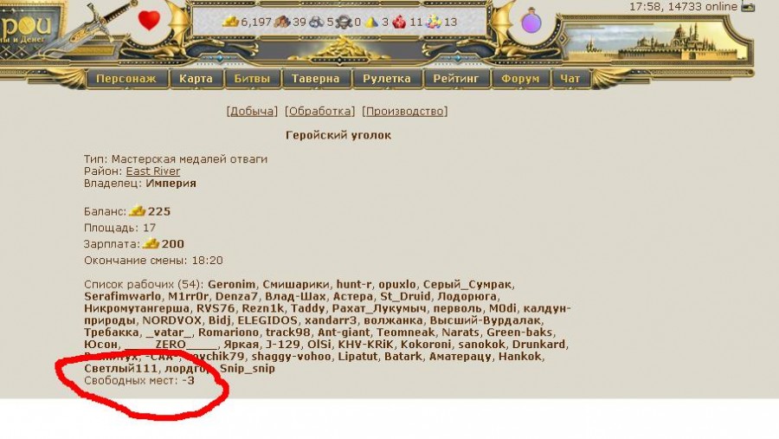This screenshot has width=779, height=439.
Task: Click the mail icon beside online count
Action: coord(748,6)
